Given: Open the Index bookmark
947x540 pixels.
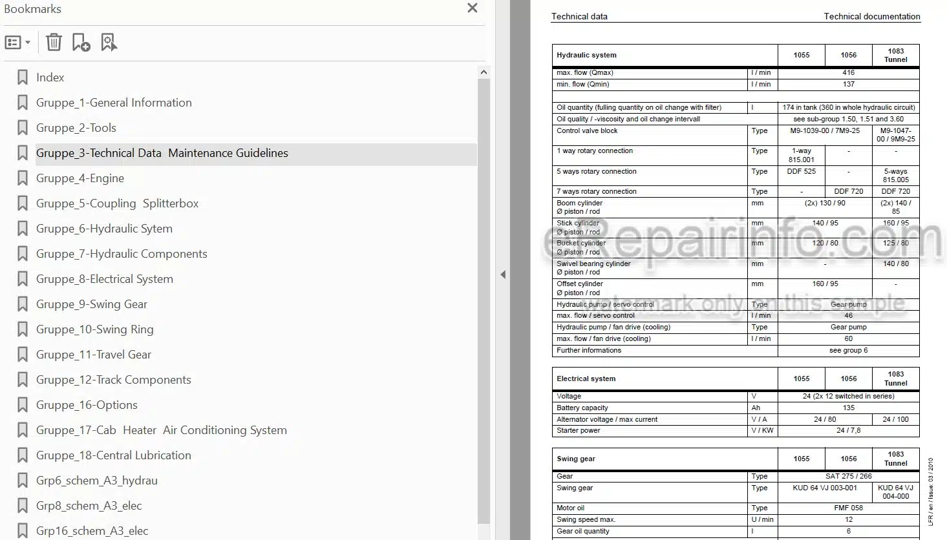Looking at the screenshot, I should (50, 78).
